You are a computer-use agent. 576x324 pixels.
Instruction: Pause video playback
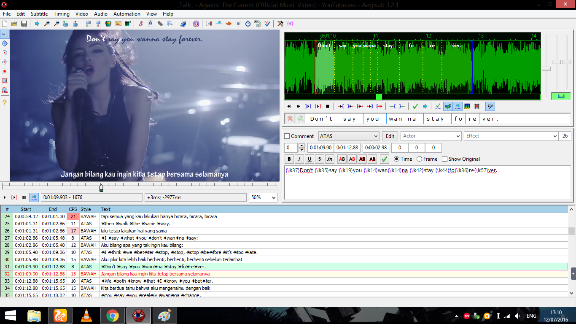(x=24, y=197)
